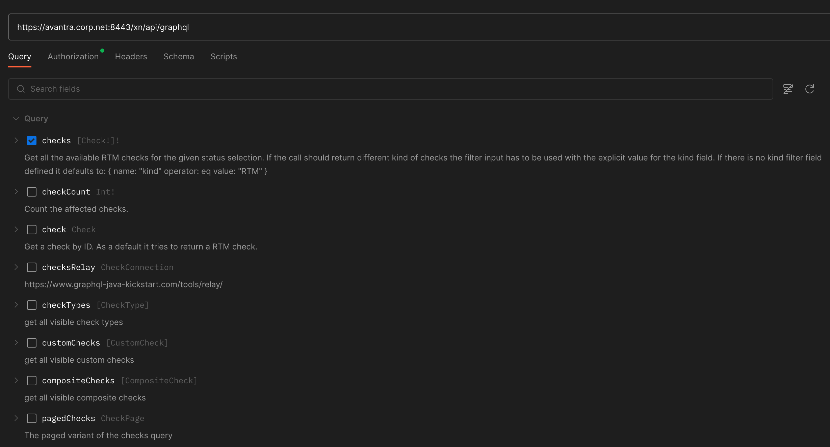Focus the Search fields input
This screenshot has width=830, height=447.
click(391, 89)
